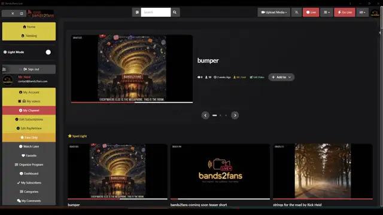This screenshot has width=383, height=215.
Task: Click the fullscreen crosshair icon beside the logo
Action: (x=22, y=13)
